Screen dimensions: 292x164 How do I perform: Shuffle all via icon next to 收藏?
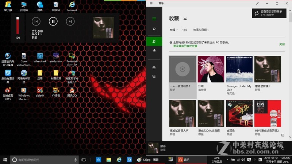click(x=185, y=19)
